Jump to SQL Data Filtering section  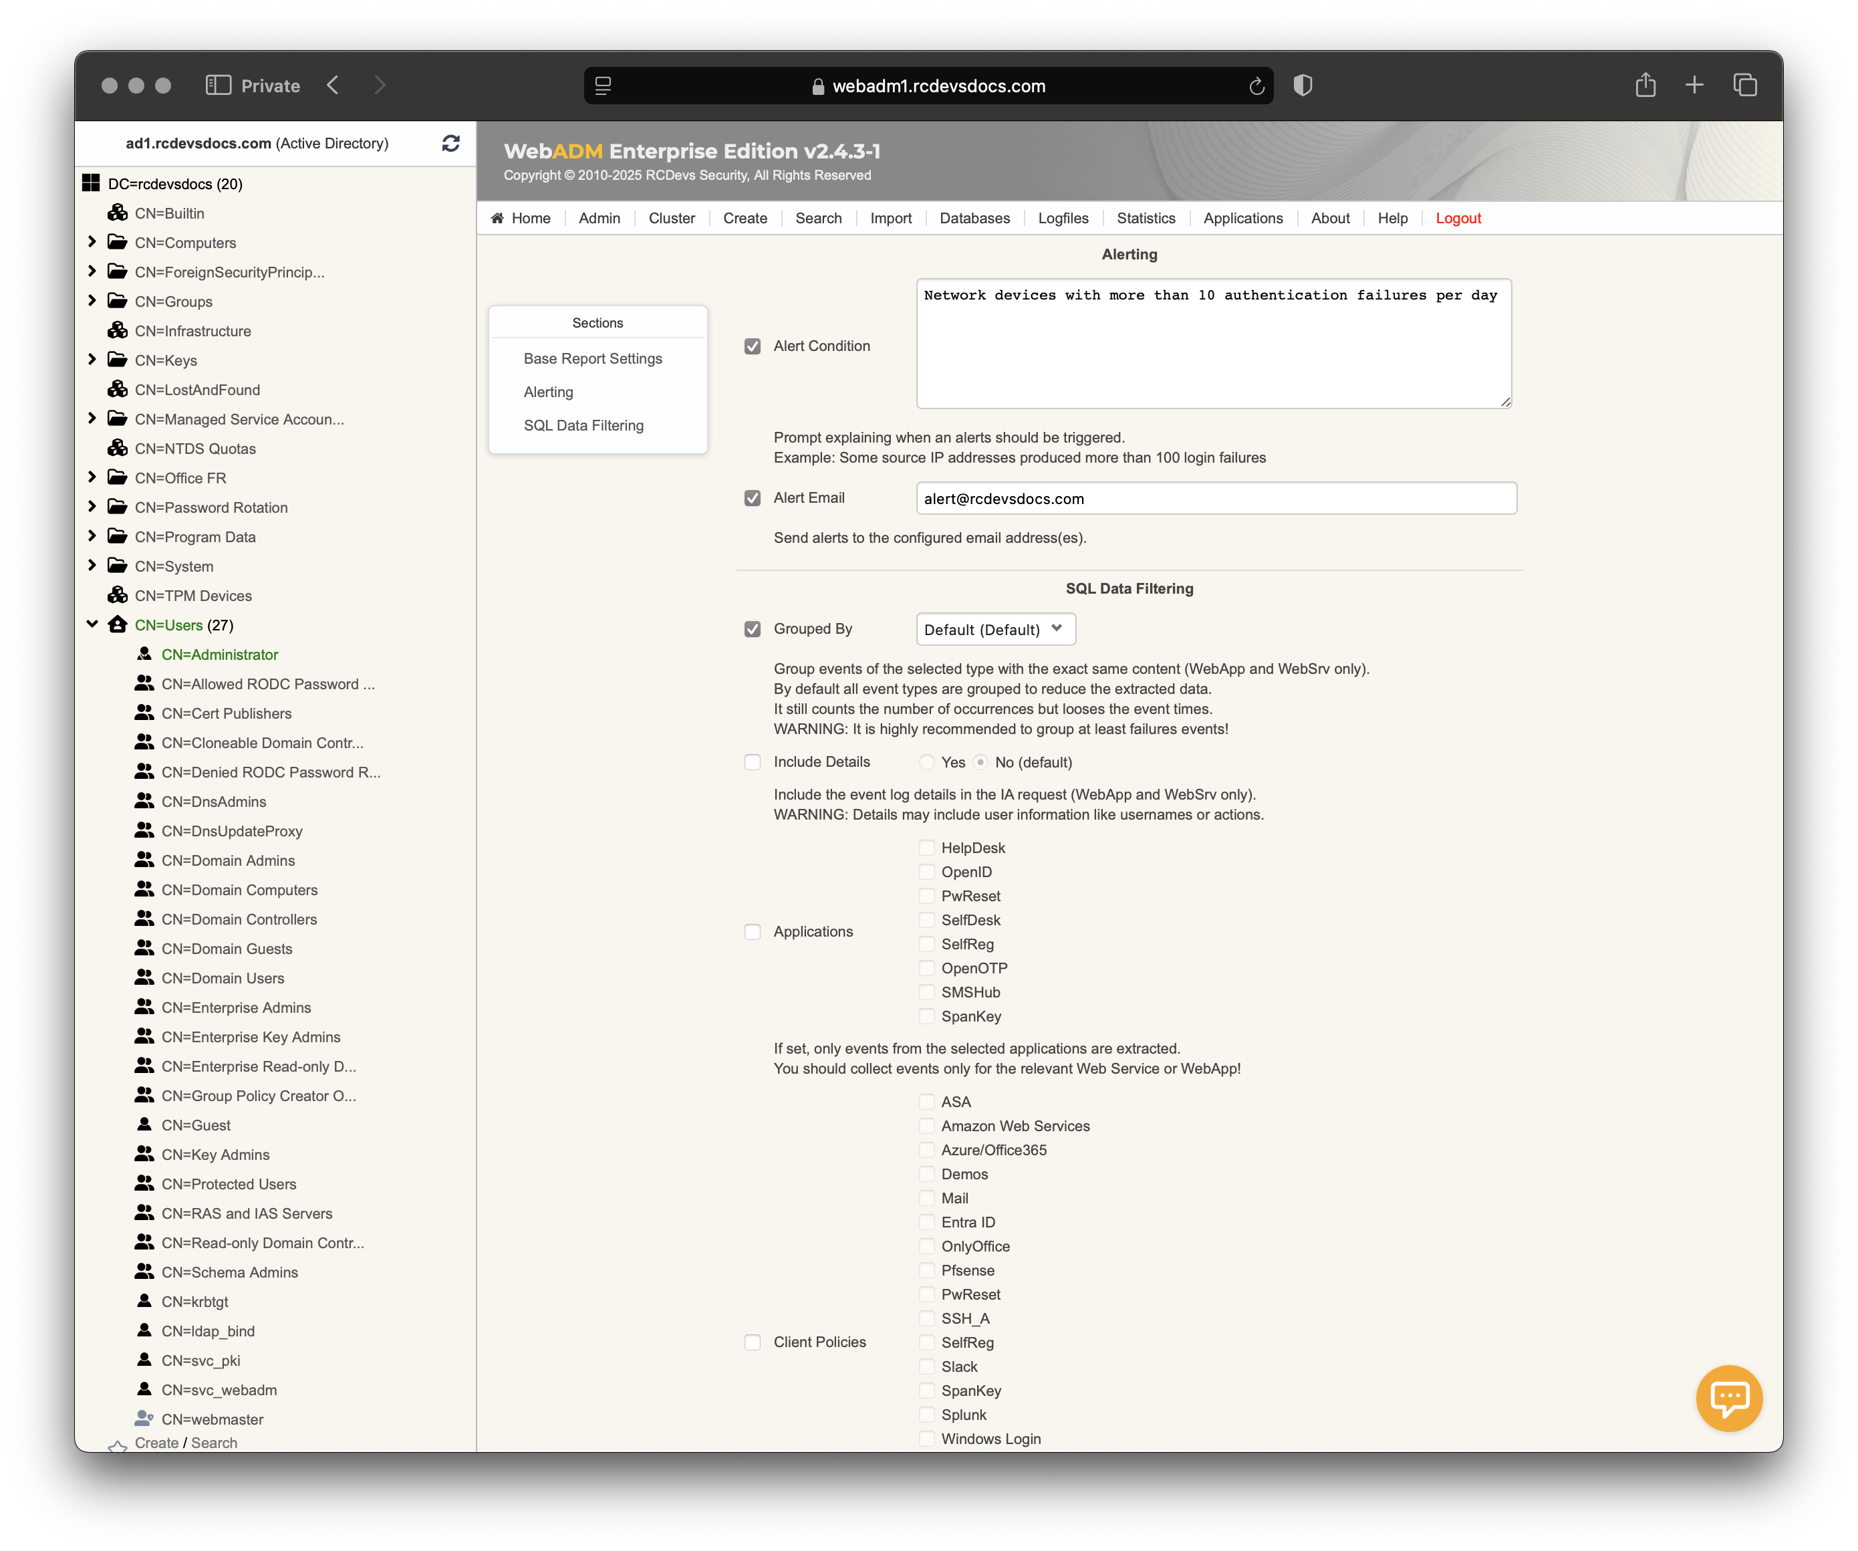point(583,426)
